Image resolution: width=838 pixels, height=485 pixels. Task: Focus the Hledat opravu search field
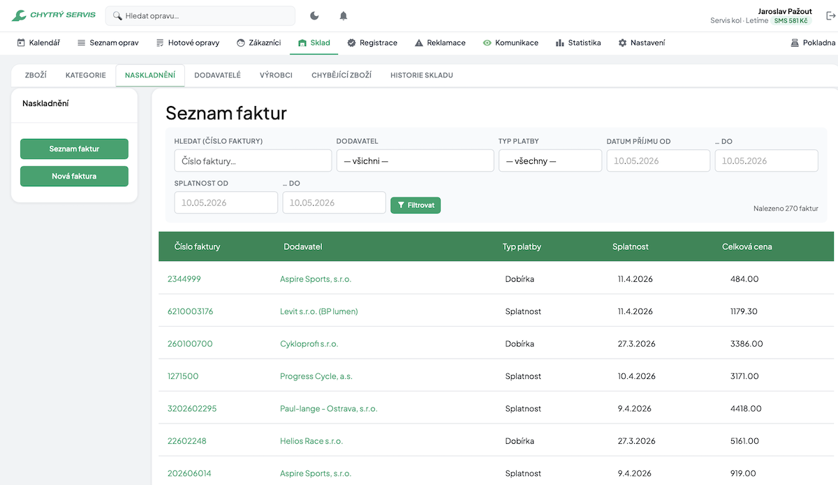click(x=200, y=15)
